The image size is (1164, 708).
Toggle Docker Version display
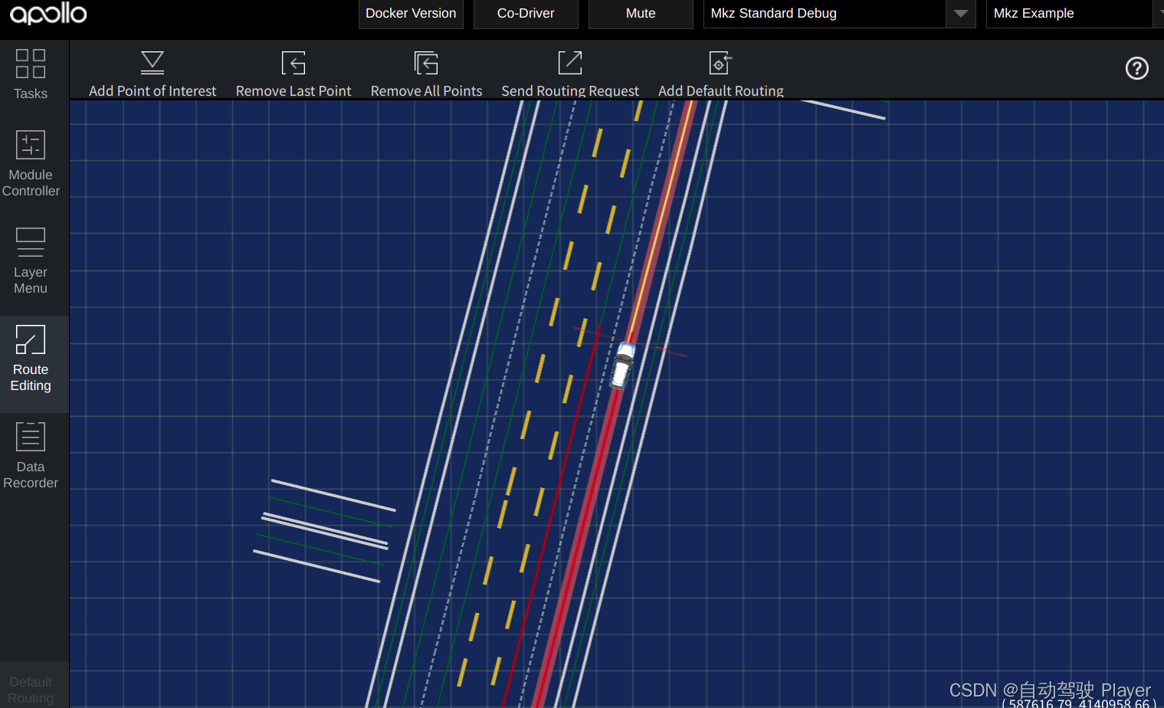click(411, 13)
